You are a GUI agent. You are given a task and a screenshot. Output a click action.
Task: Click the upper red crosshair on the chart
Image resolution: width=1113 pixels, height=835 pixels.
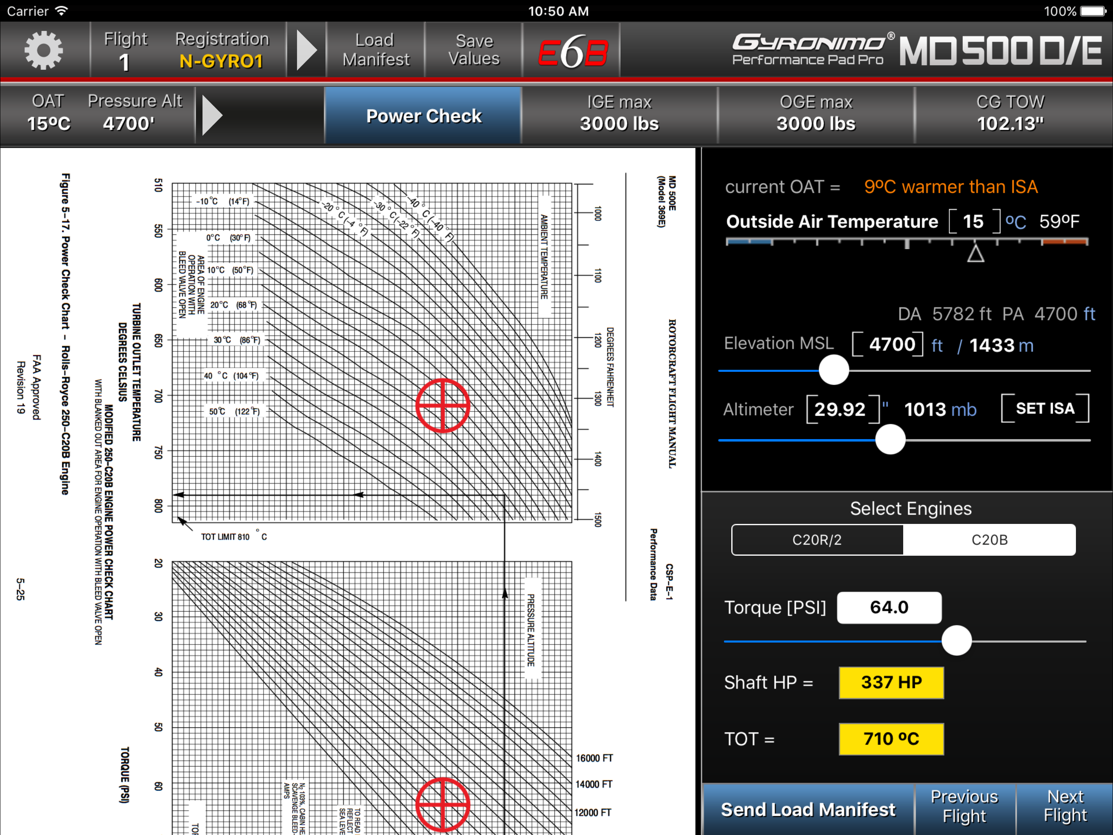[x=443, y=405]
